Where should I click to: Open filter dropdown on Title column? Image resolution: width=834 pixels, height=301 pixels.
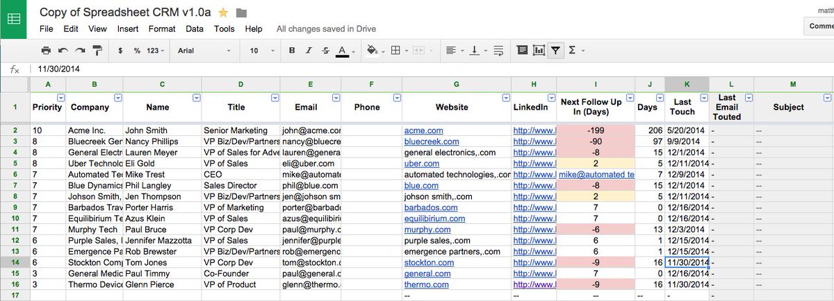point(275,98)
